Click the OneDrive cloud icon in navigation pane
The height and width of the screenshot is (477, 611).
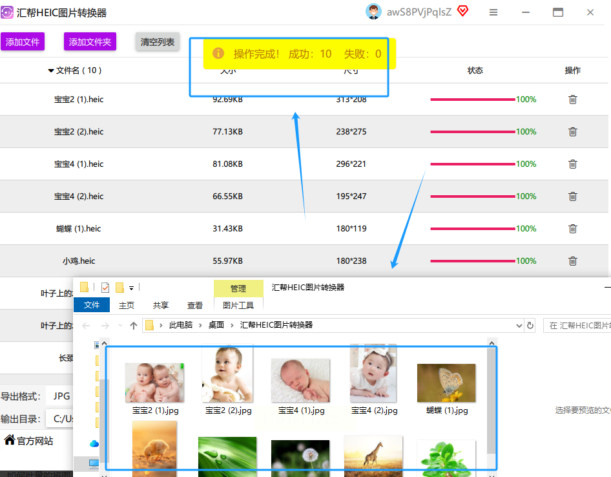94,443
